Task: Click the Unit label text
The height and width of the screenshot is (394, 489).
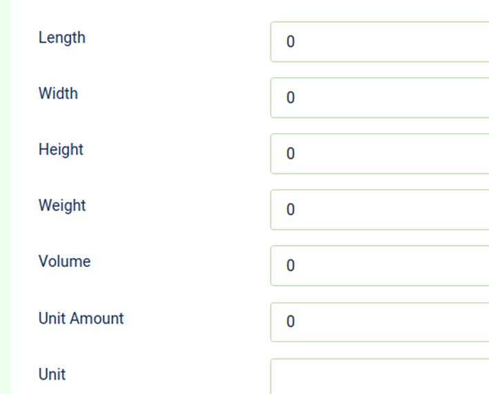Action: pos(52,375)
